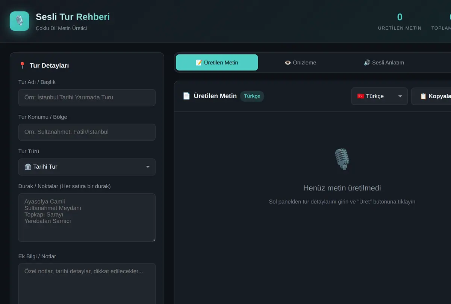The image size is (451, 304).
Task: Click into the Durak / Noktalar textarea
Action: pyautogui.click(x=87, y=217)
